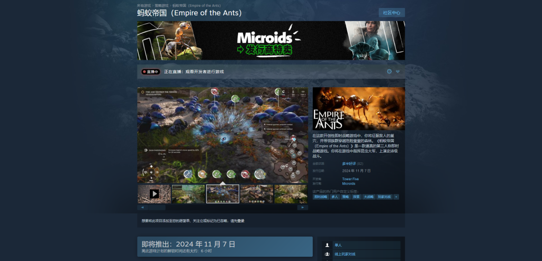Play the trailer video thumbnail
542x261 pixels.
coord(154,194)
